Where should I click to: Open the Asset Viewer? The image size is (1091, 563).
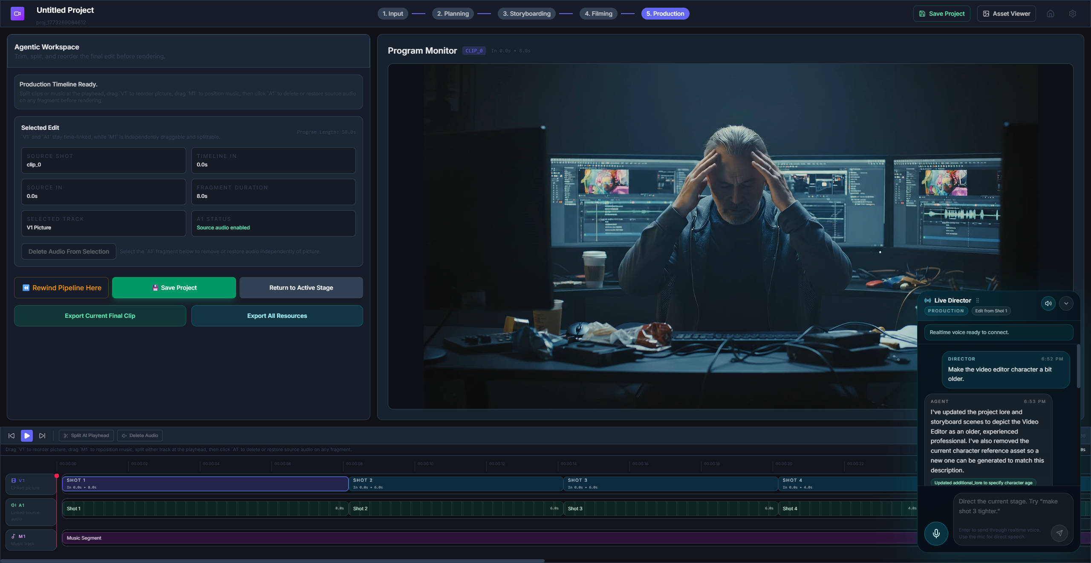(x=1006, y=14)
